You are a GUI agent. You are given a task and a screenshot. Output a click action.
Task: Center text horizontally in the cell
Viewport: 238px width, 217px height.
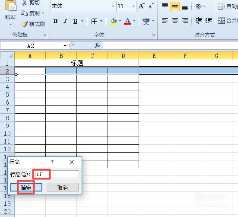coord(175,20)
